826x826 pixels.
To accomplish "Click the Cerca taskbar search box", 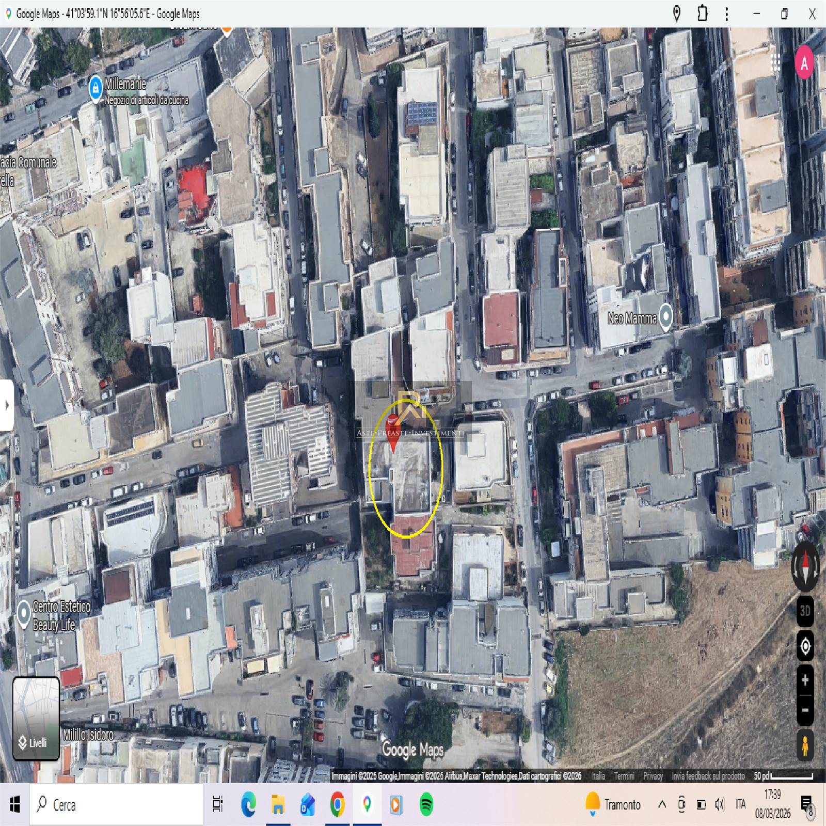I will pos(116,805).
